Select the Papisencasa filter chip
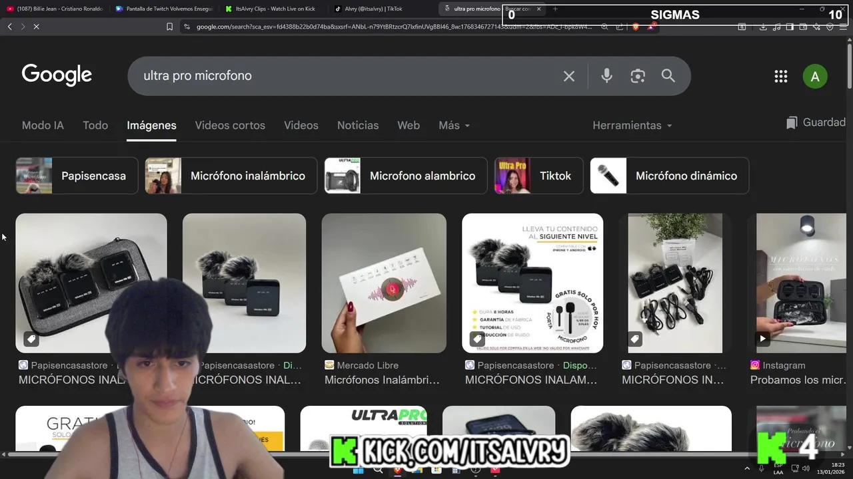 point(77,176)
